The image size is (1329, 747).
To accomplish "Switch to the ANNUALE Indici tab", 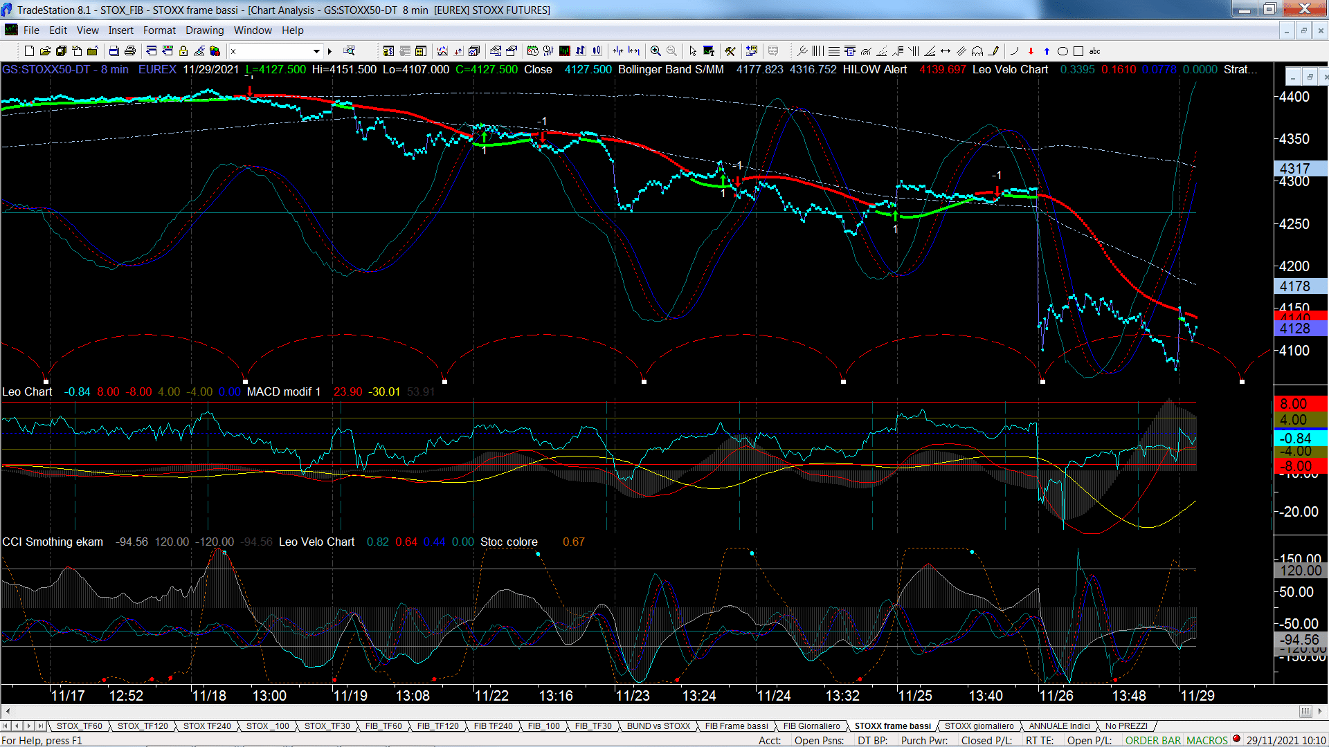I will [1059, 726].
